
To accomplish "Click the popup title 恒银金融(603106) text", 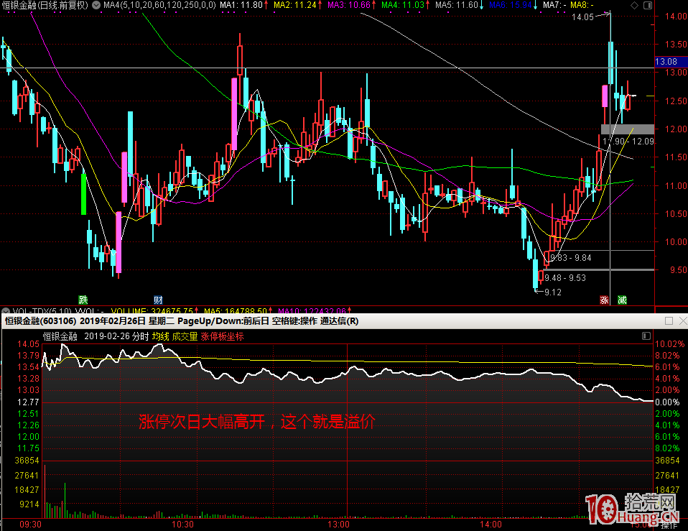I will [40, 320].
